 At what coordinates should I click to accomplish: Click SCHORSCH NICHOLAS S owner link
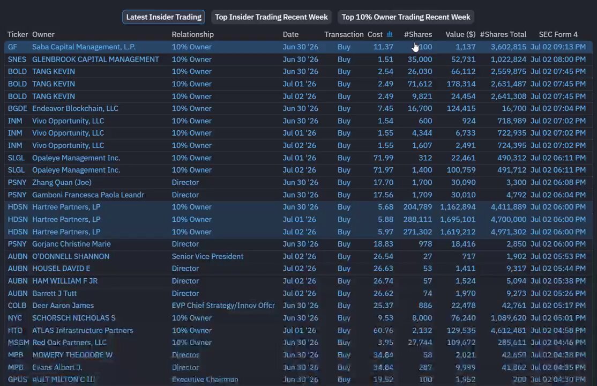tap(73, 318)
